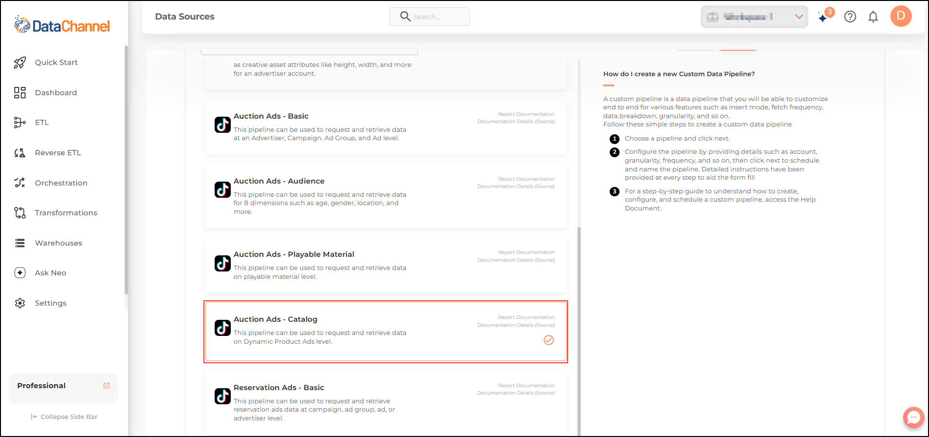Select the Auction Ads - Basic pipeline title

pos(271,116)
